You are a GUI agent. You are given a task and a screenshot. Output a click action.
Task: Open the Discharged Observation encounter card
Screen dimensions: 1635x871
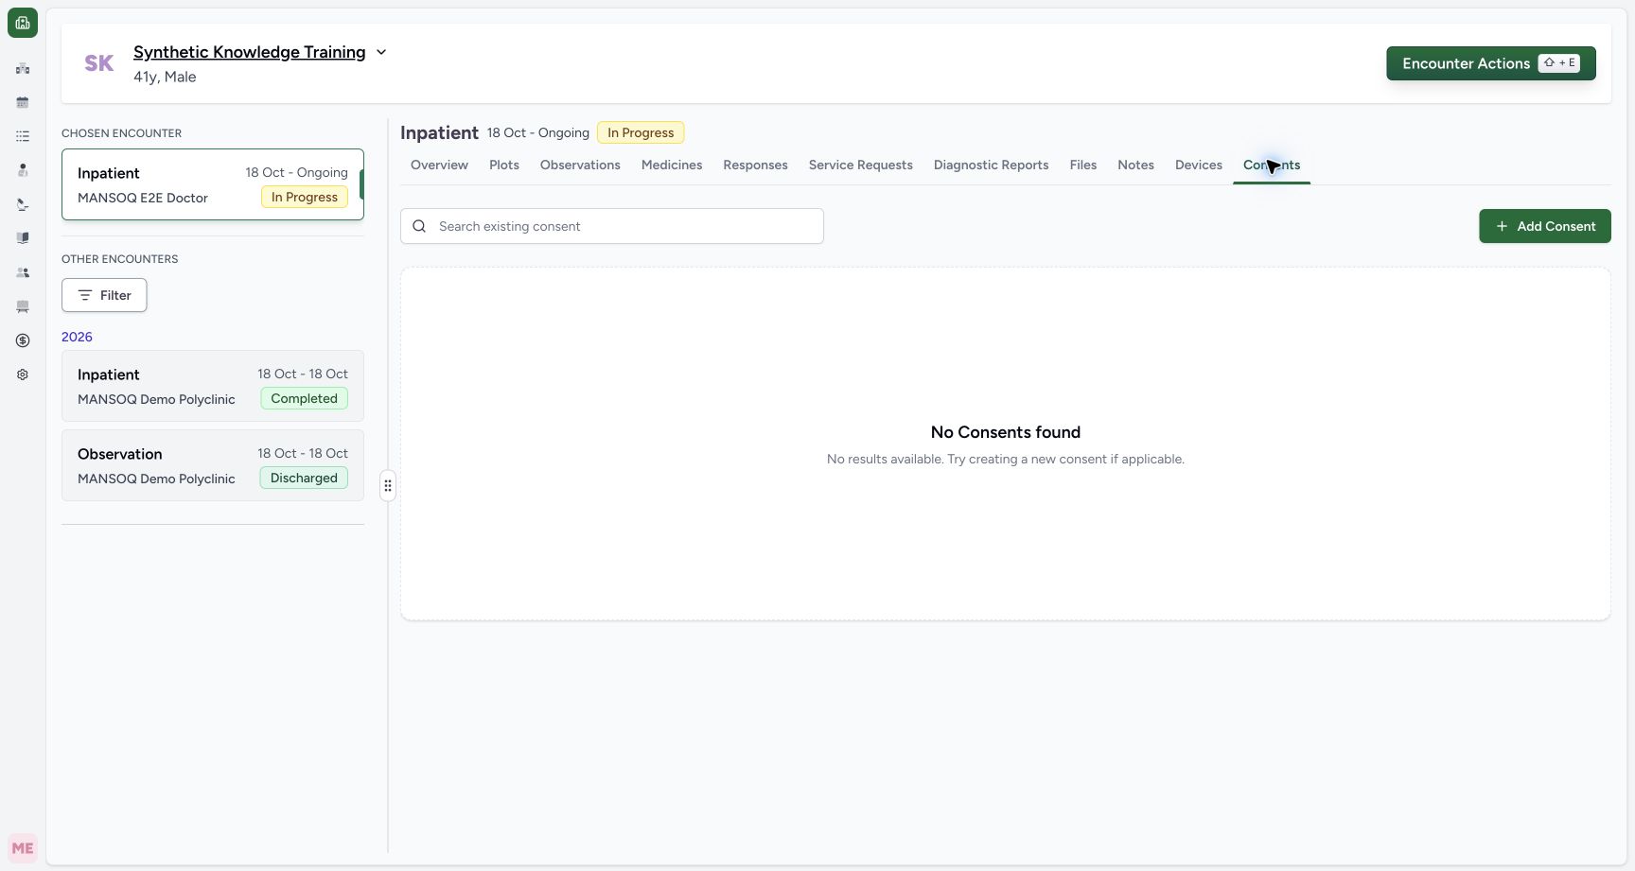213,465
